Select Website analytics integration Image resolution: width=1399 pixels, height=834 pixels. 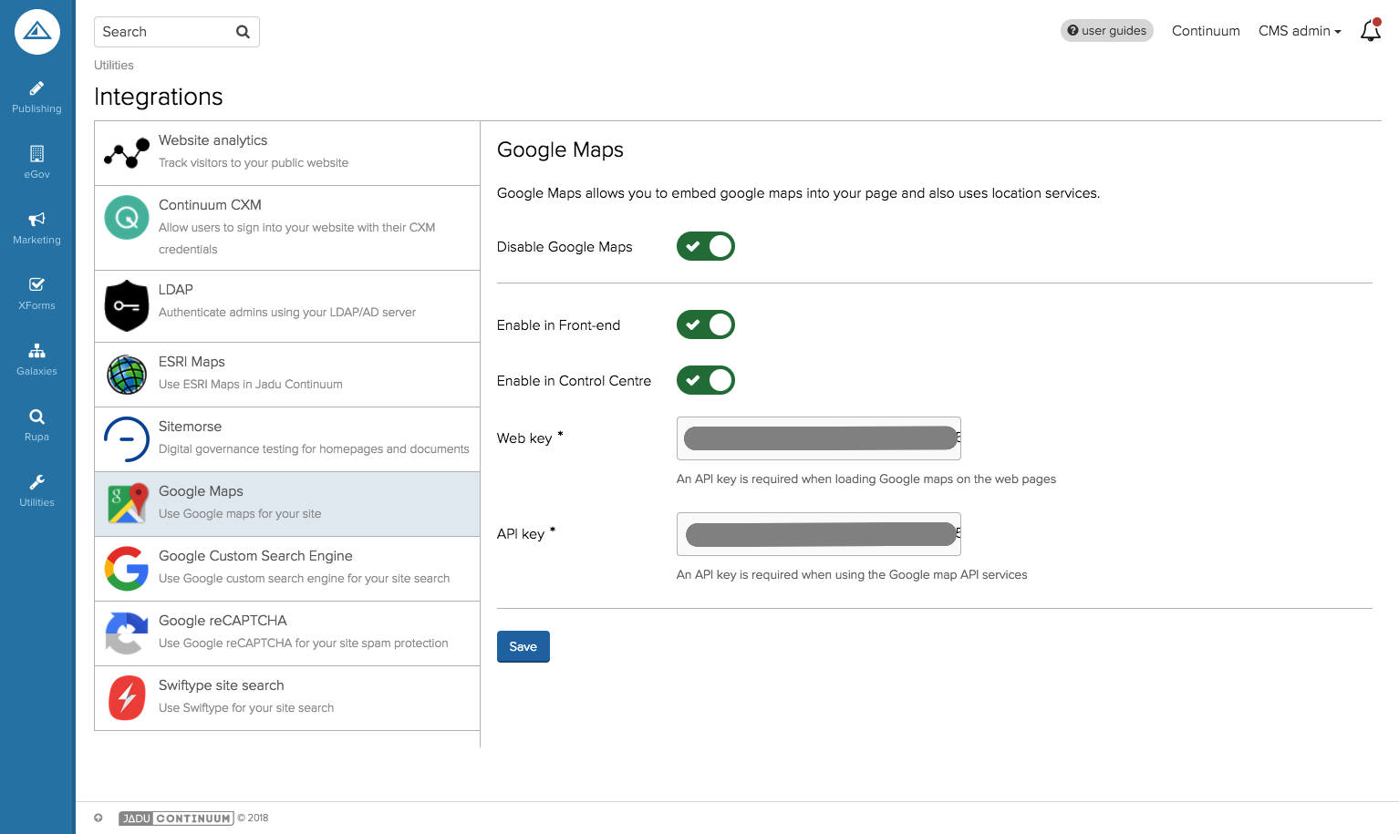[x=287, y=153]
